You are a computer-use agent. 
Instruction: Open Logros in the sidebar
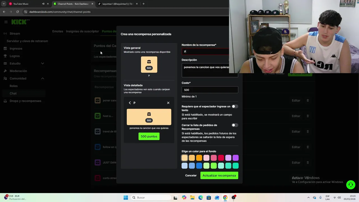click(x=15, y=56)
